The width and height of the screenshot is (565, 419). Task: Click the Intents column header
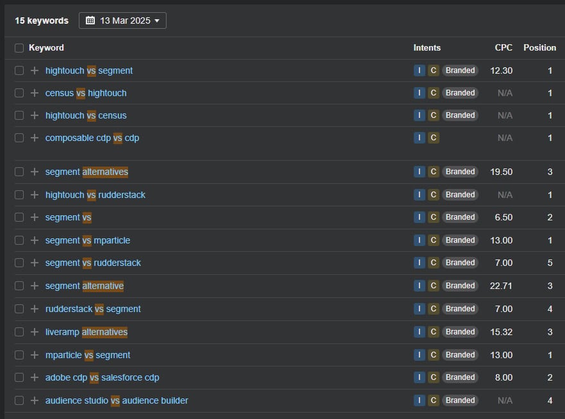(x=427, y=48)
